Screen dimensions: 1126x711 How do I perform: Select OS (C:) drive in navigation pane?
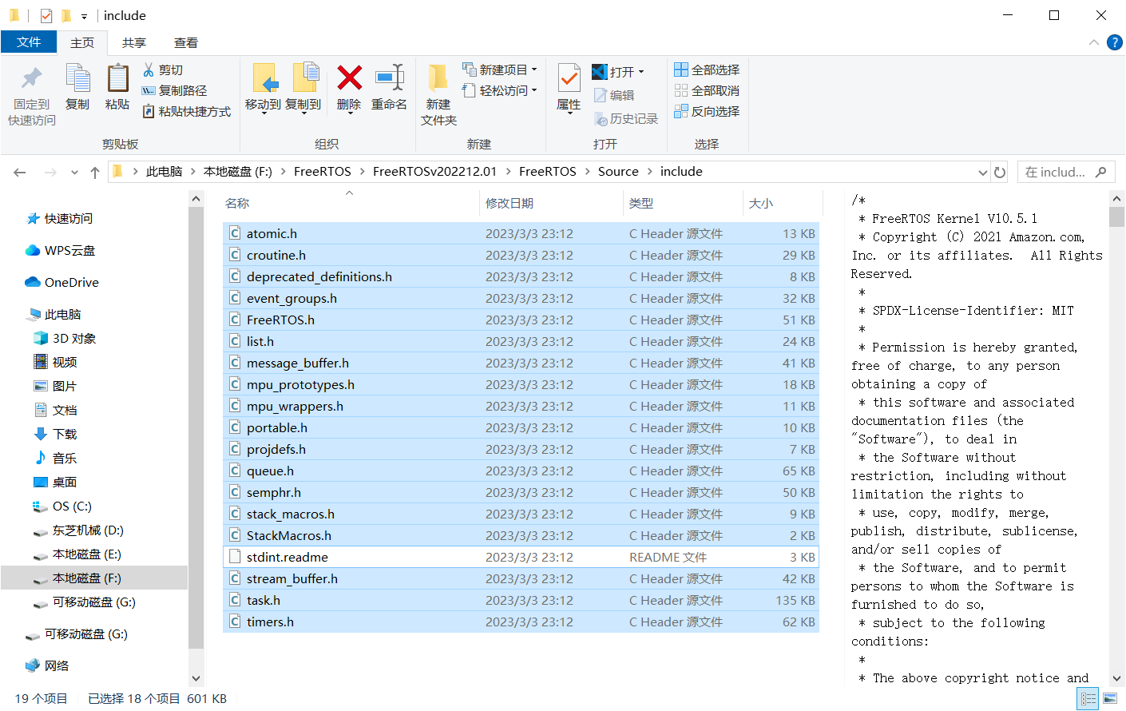[x=72, y=506]
